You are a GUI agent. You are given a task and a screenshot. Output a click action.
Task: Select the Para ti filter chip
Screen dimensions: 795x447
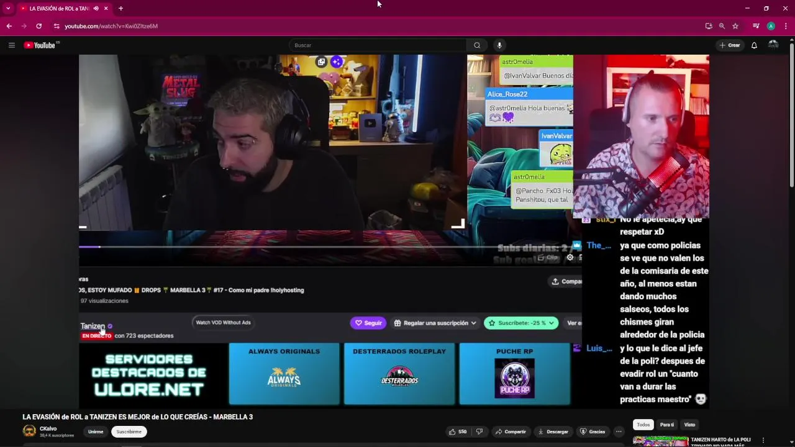click(667, 425)
